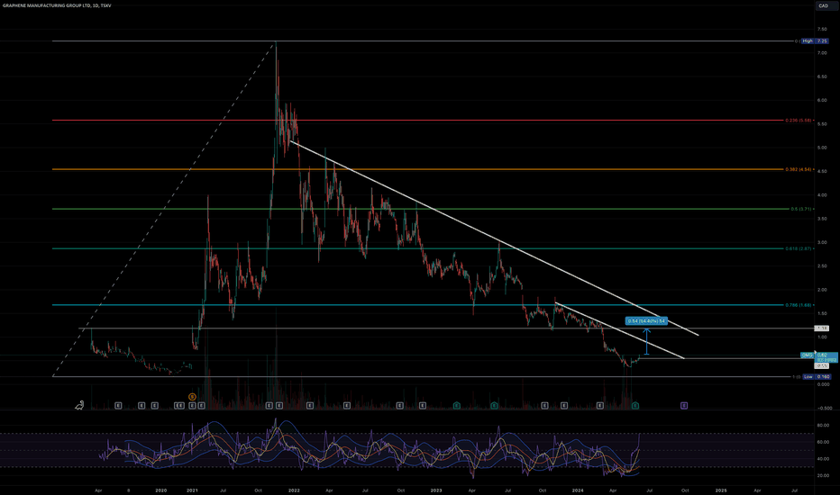Open the teal earnings marker below latest candles
840x495 pixels.
point(635,406)
